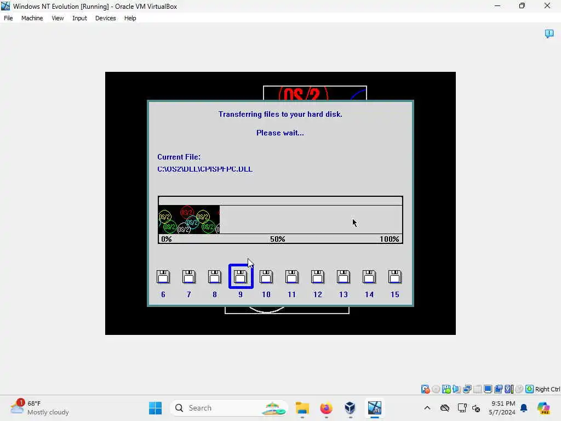The height and width of the screenshot is (421, 561).
Task: Open the Machine menu
Action: [x=32, y=18]
